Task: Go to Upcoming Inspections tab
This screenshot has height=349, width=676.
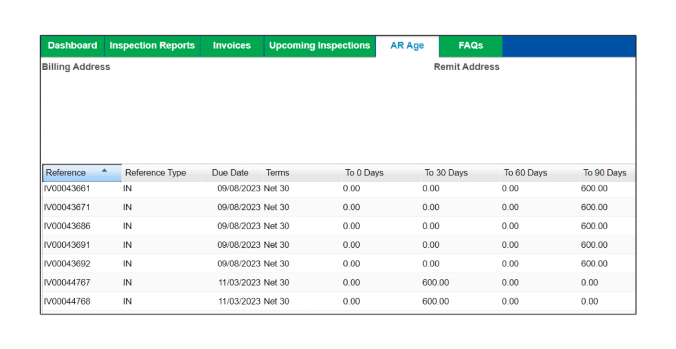Action: [320, 46]
